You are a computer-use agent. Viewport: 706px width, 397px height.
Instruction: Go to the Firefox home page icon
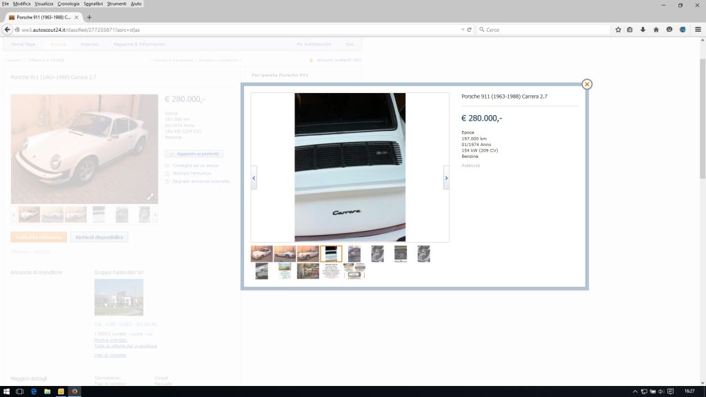[656, 30]
